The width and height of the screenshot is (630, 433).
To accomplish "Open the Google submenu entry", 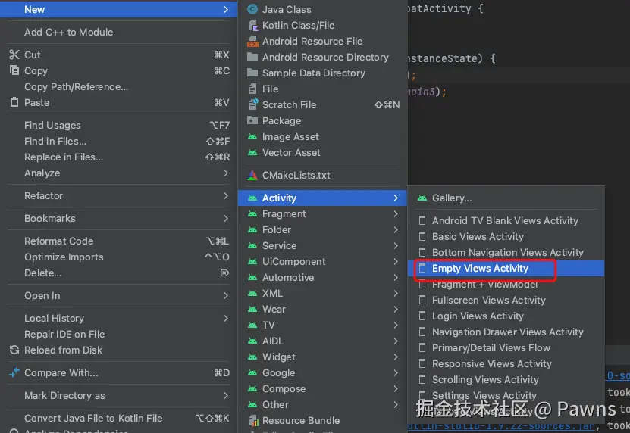I will [x=323, y=372].
